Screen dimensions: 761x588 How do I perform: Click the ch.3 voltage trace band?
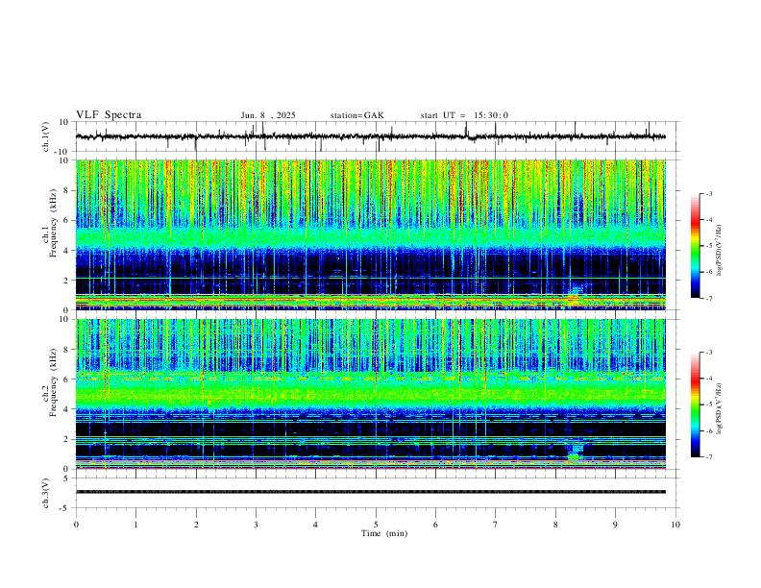(x=370, y=492)
